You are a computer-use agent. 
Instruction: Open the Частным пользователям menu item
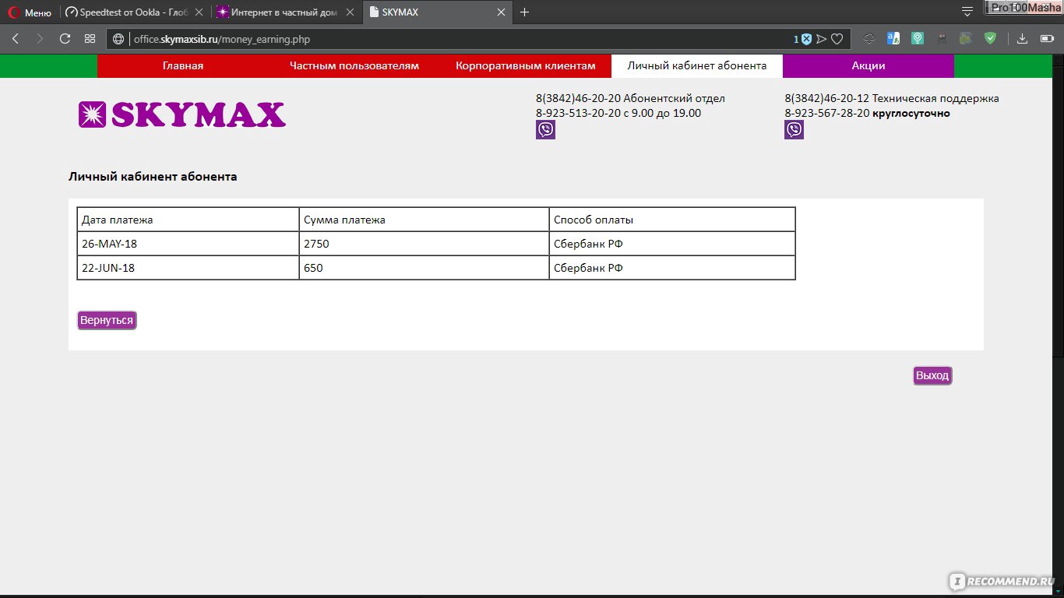354,66
